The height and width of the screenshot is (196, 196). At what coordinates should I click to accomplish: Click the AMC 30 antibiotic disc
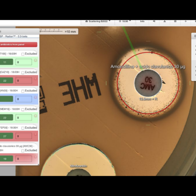[x=148, y=83]
